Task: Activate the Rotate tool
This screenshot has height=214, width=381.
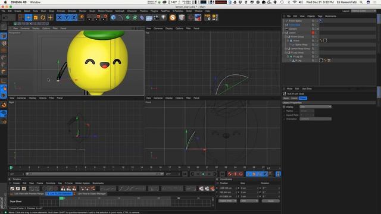Action: pyautogui.click(x=43, y=17)
